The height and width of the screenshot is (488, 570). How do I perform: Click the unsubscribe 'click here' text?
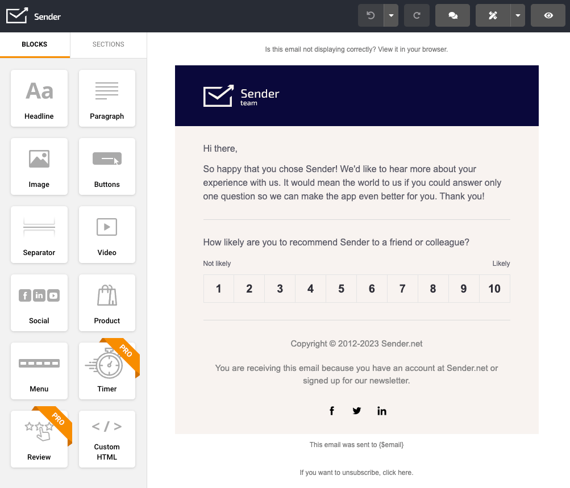[x=398, y=473]
